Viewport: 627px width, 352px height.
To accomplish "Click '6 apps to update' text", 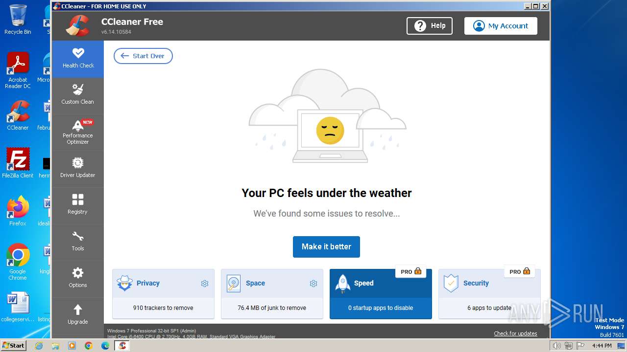I will (489, 308).
